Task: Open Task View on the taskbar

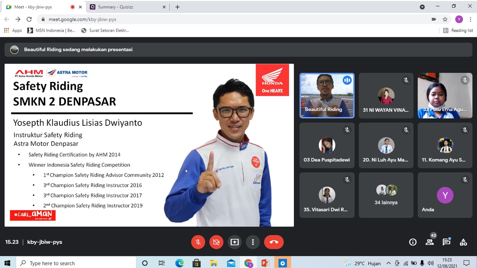Action: (x=161, y=263)
